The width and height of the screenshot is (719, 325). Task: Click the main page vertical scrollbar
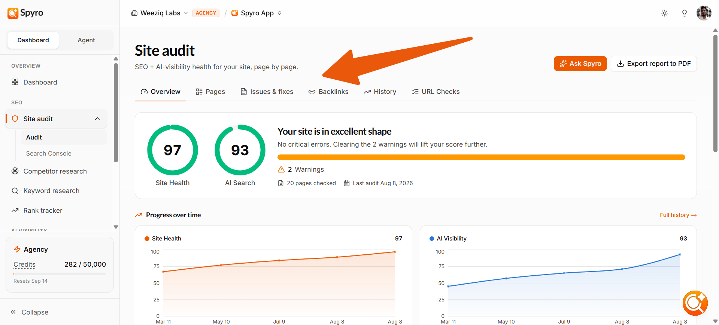tap(715, 93)
